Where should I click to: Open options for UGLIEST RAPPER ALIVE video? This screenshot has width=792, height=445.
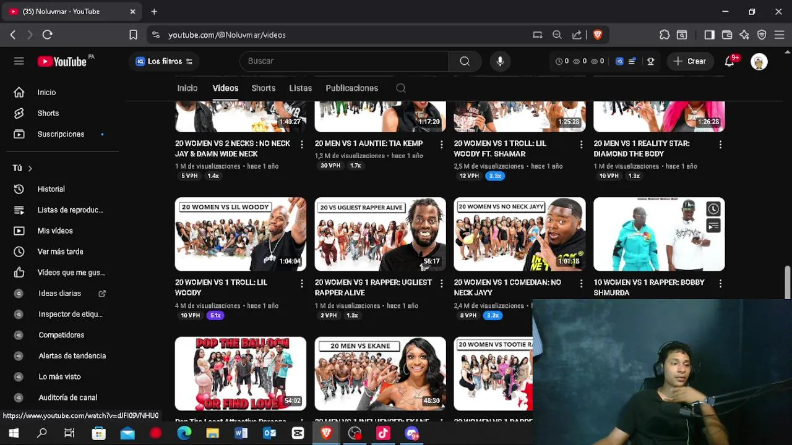point(441,283)
